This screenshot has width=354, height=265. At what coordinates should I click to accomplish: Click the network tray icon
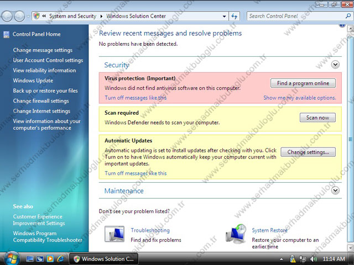303,259
